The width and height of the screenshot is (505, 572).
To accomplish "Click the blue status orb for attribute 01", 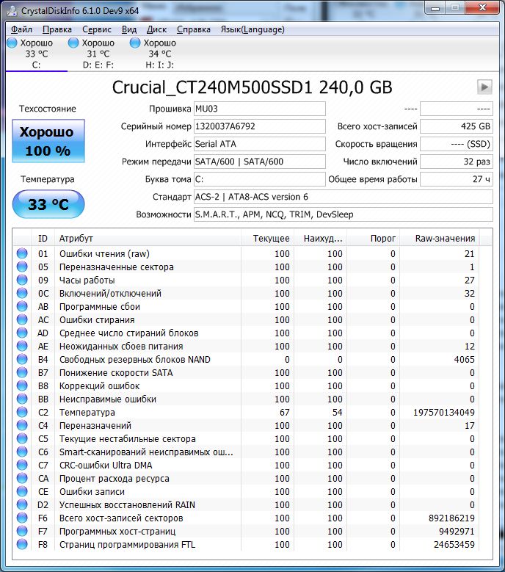I will point(22,253).
